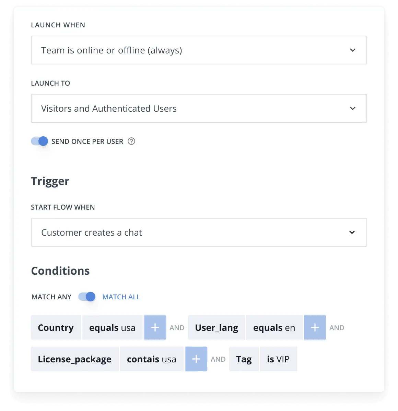The image size is (398, 411).
Task: Open the Launch When dropdown
Action: click(x=199, y=50)
